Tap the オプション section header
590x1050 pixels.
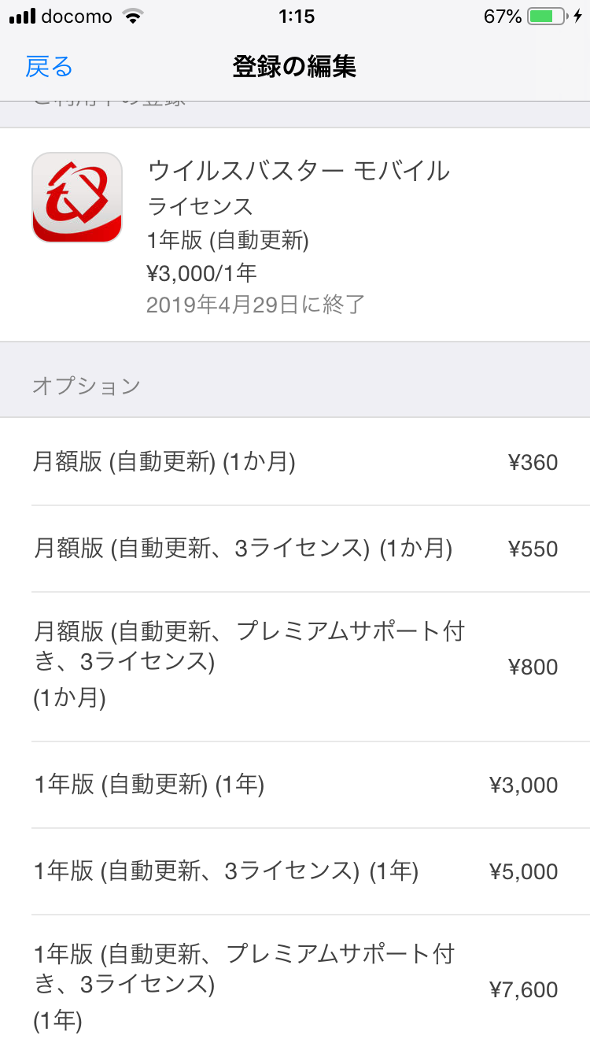click(x=87, y=386)
